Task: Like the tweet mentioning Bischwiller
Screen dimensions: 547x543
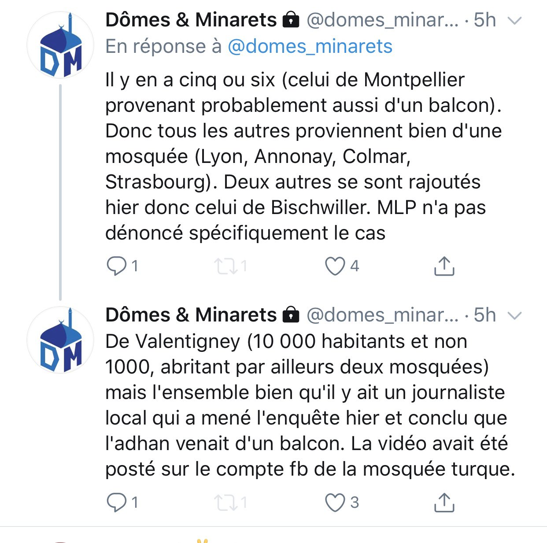Action: [x=335, y=266]
